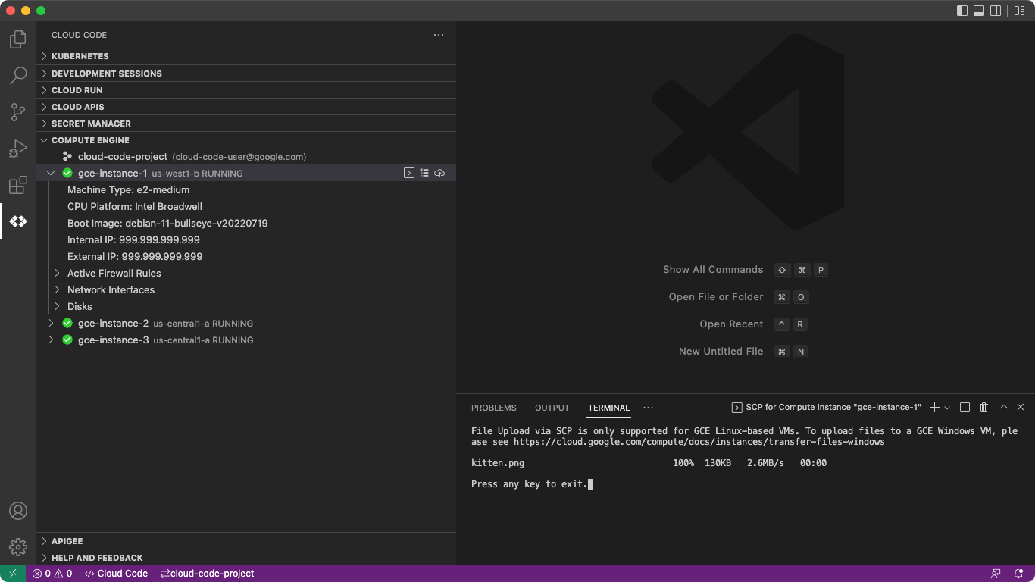This screenshot has height=582, width=1035.
Task: Expand the Secret Manager section
Action: click(x=246, y=124)
